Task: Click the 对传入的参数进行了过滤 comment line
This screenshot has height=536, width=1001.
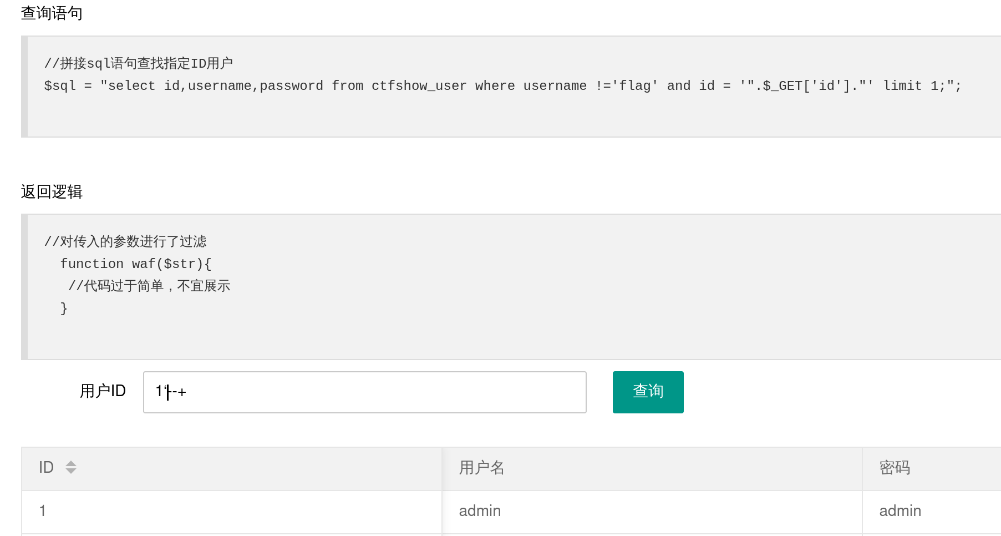Action: tap(125, 242)
